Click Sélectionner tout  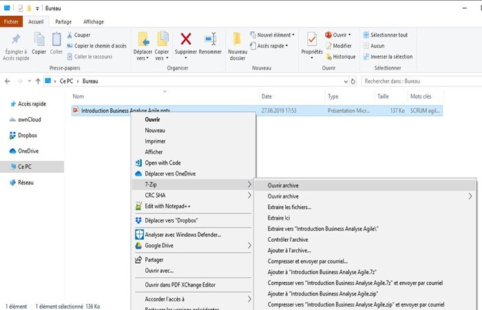[386, 35]
